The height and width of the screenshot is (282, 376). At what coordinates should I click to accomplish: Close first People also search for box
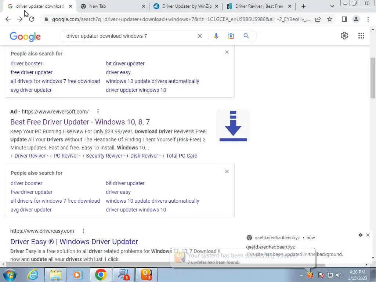pos(227,52)
